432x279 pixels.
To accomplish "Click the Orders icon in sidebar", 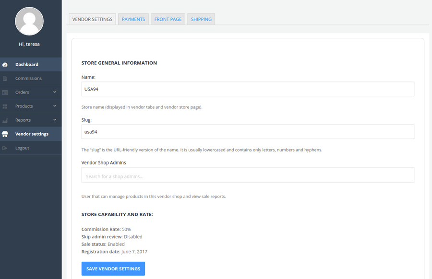I will (x=5, y=93).
